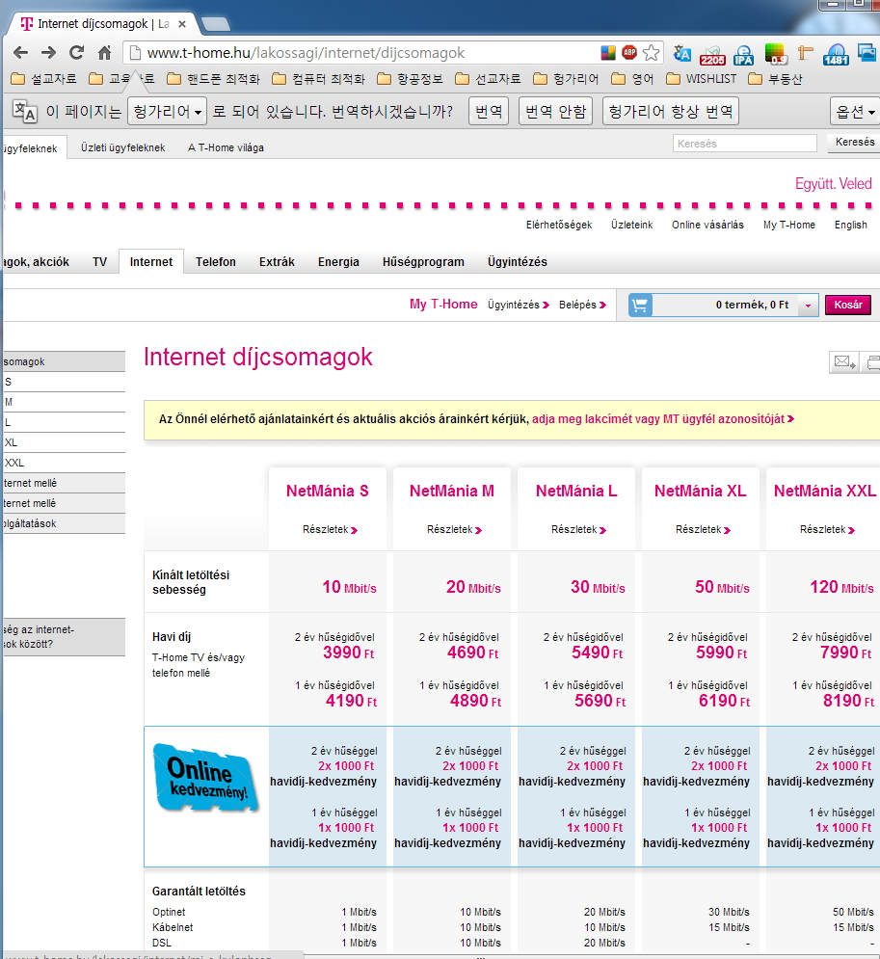Open Részletek for NetMánia XL
The height and width of the screenshot is (959, 880).
(x=703, y=530)
